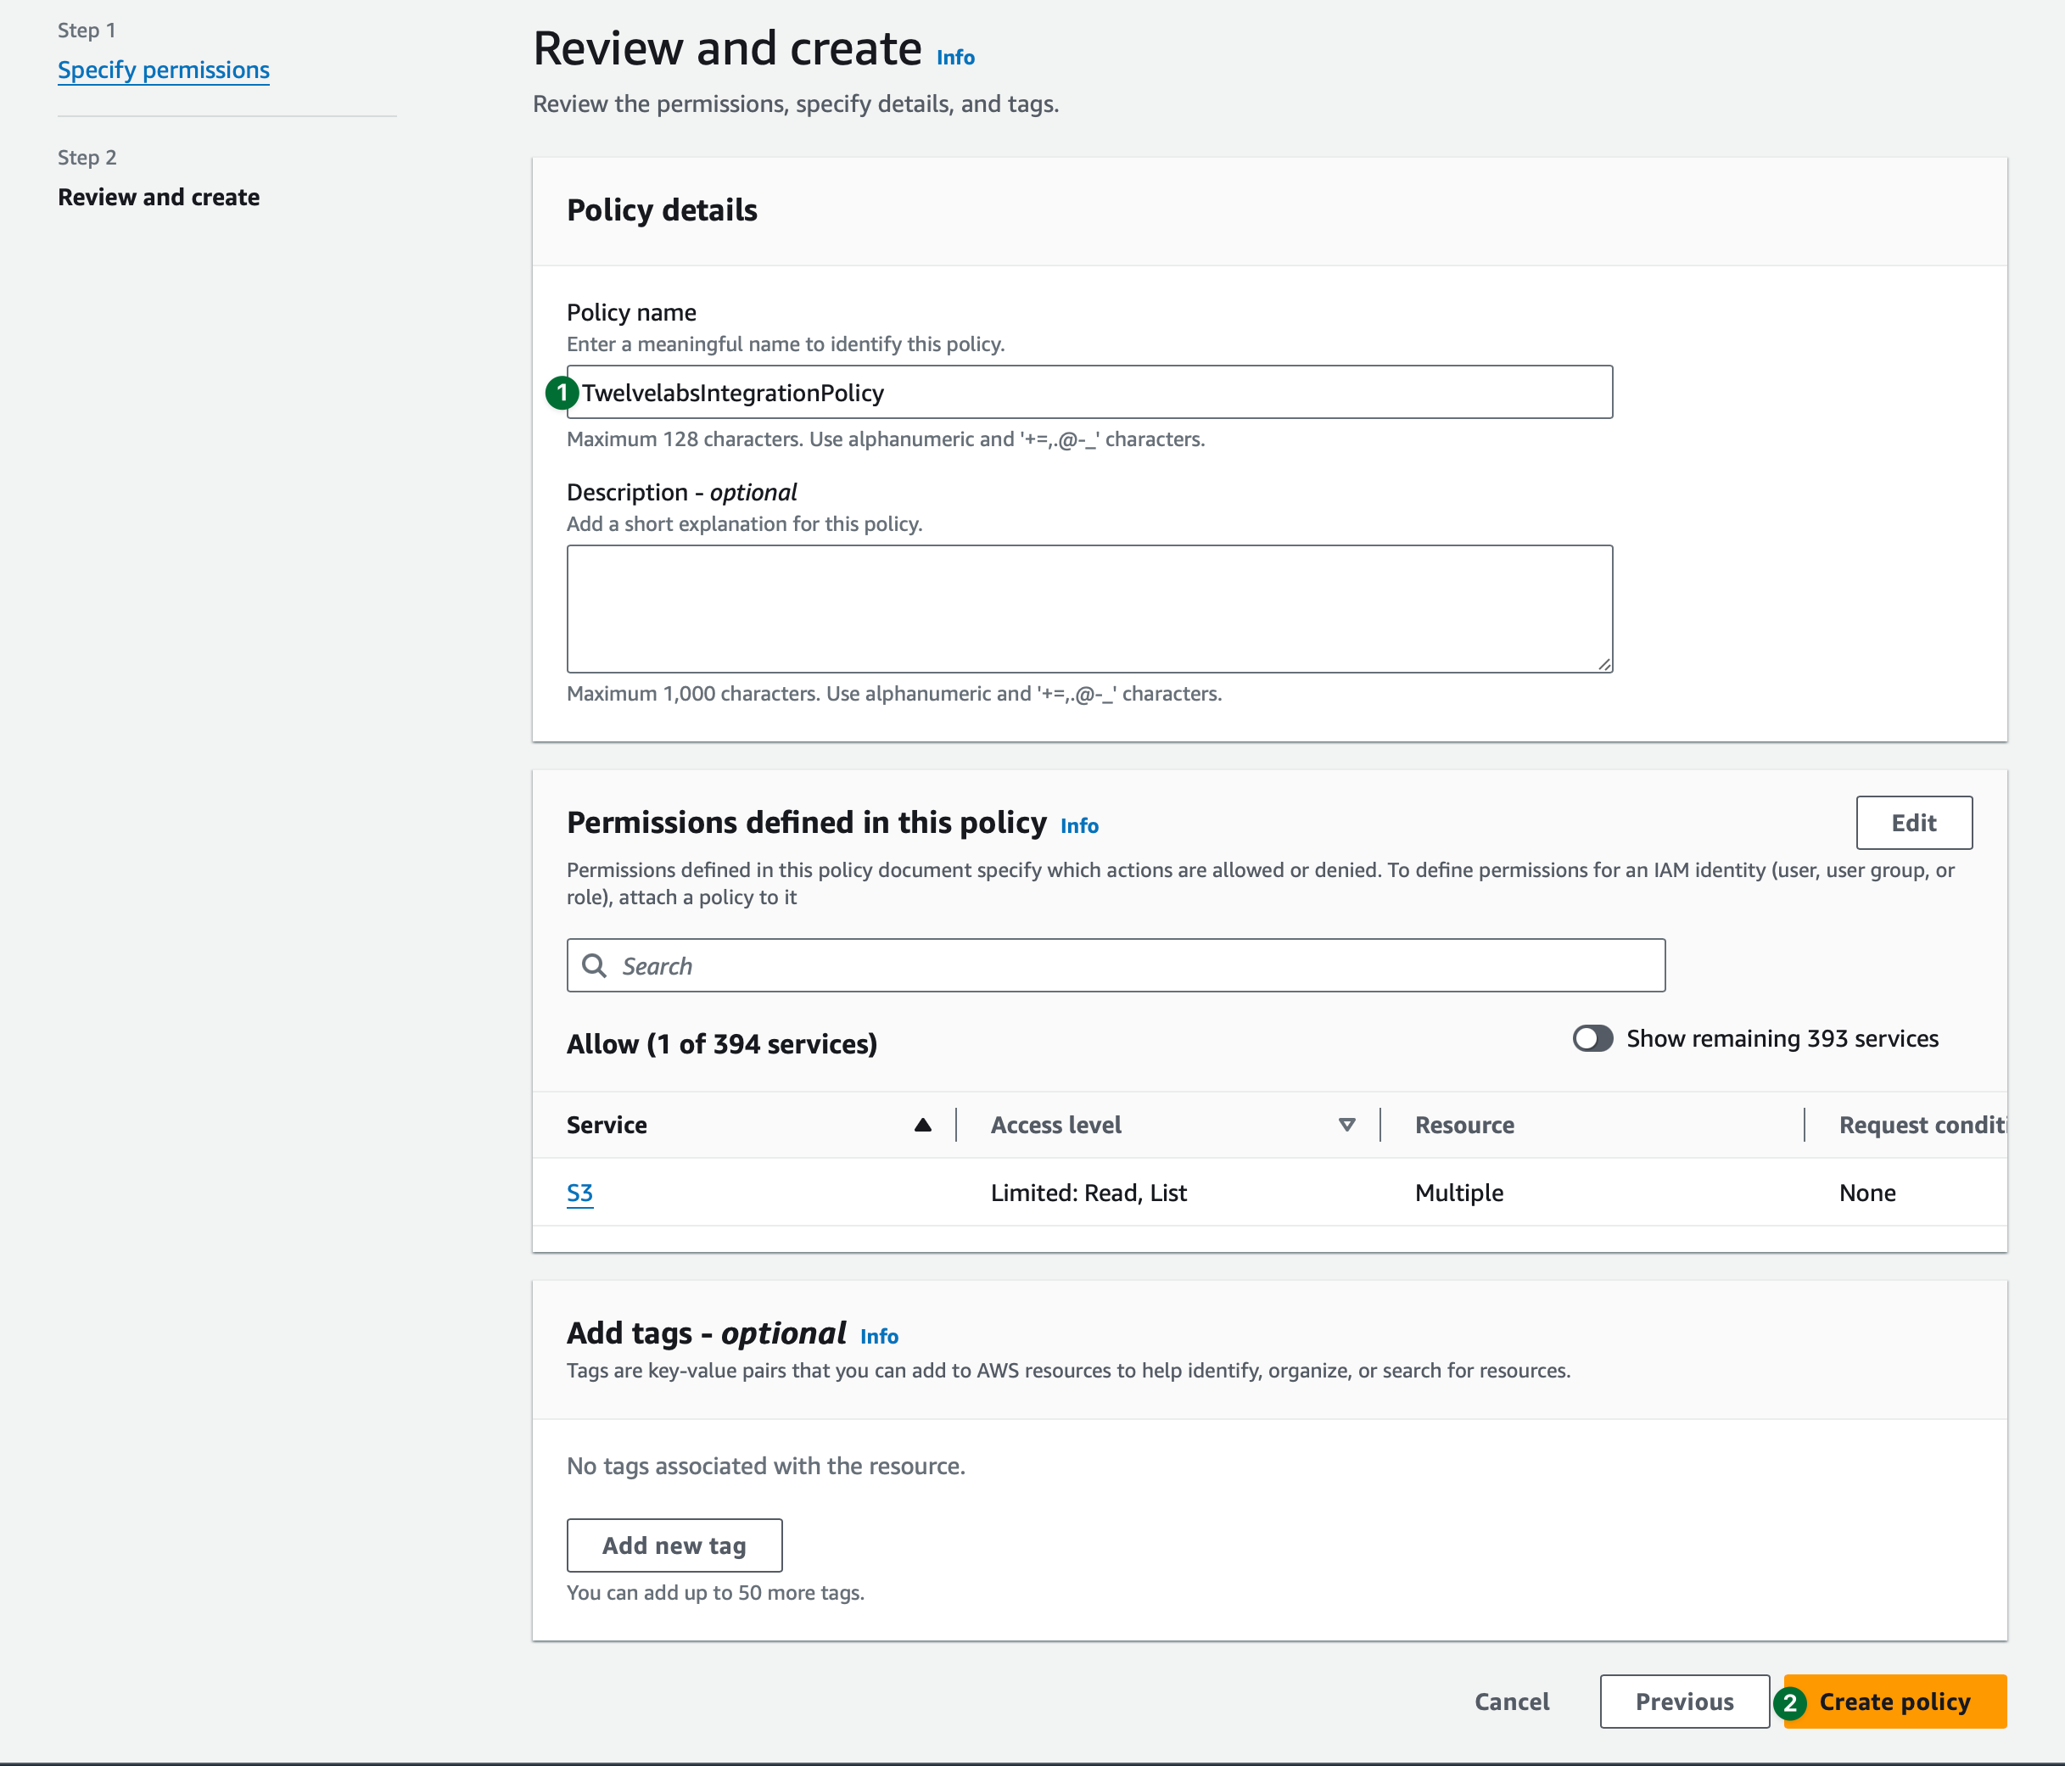
Task: Select Review and create step
Action: click(x=159, y=198)
